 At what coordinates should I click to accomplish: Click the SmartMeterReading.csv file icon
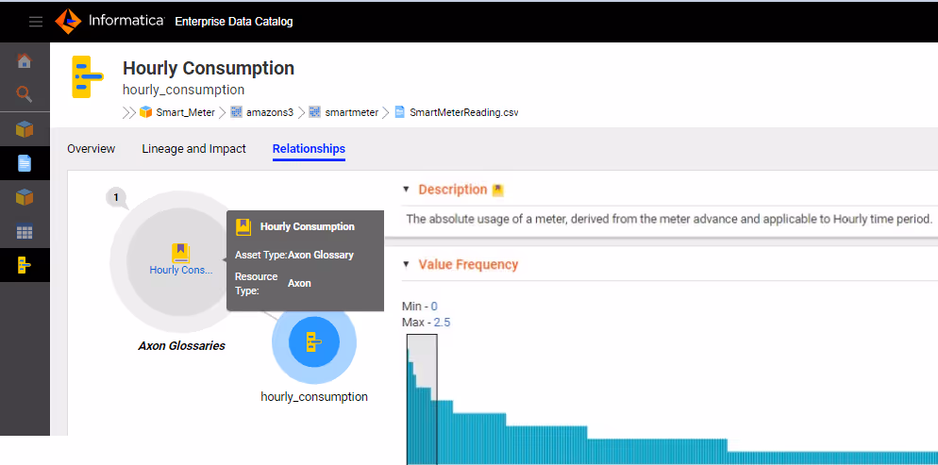click(400, 111)
